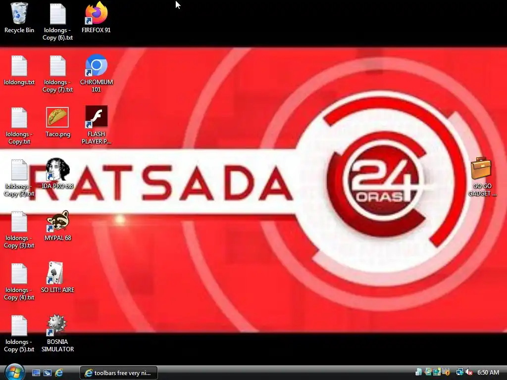Open the Windows Start orb
This screenshot has width=507, height=380.
pyautogui.click(x=14, y=372)
